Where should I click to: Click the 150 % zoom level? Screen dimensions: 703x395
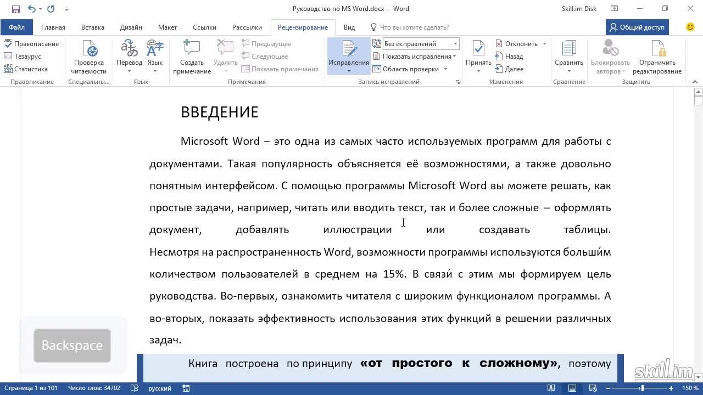click(x=690, y=388)
